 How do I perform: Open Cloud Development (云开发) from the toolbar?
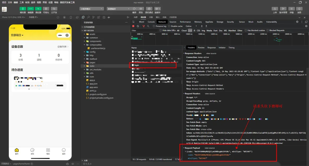(x=54, y=9)
